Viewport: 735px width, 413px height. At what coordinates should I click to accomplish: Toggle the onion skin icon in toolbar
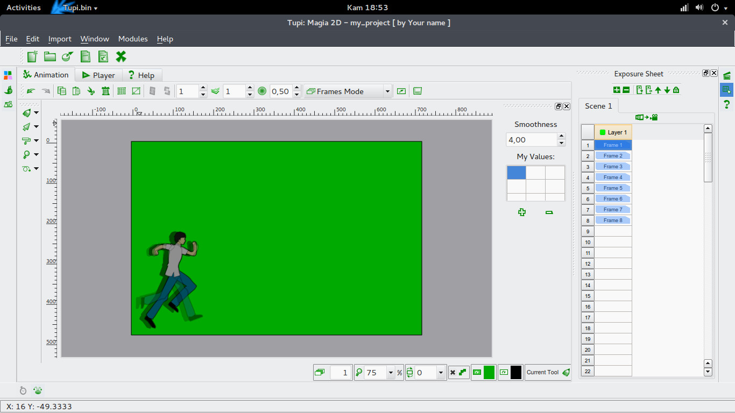pyautogui.click(x=215, y=91)
